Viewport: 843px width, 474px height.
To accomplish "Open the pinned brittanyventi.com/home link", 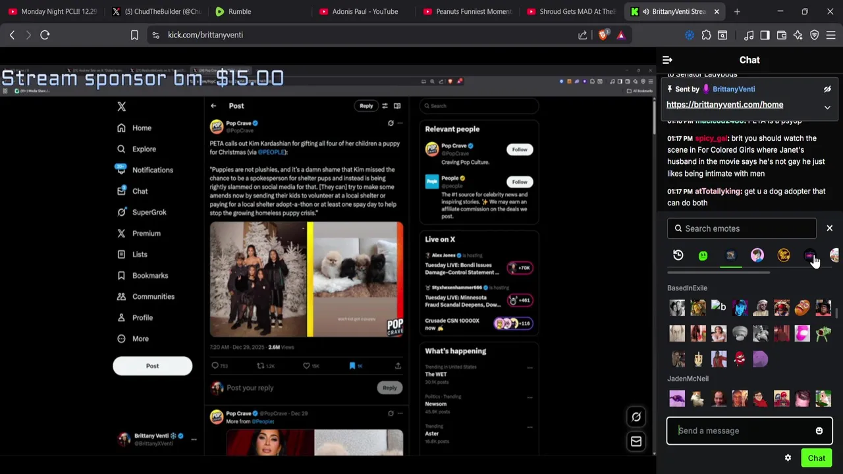I will coord(724,105).
